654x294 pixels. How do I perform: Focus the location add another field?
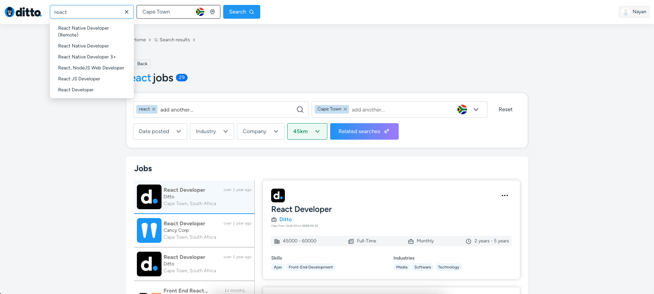(x=402, y=110)
